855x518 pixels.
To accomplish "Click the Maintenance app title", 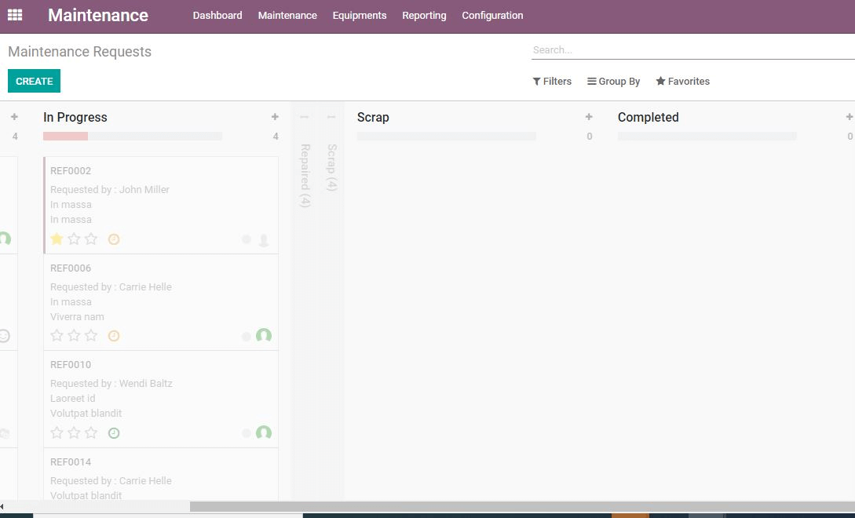I will [98, 15].
